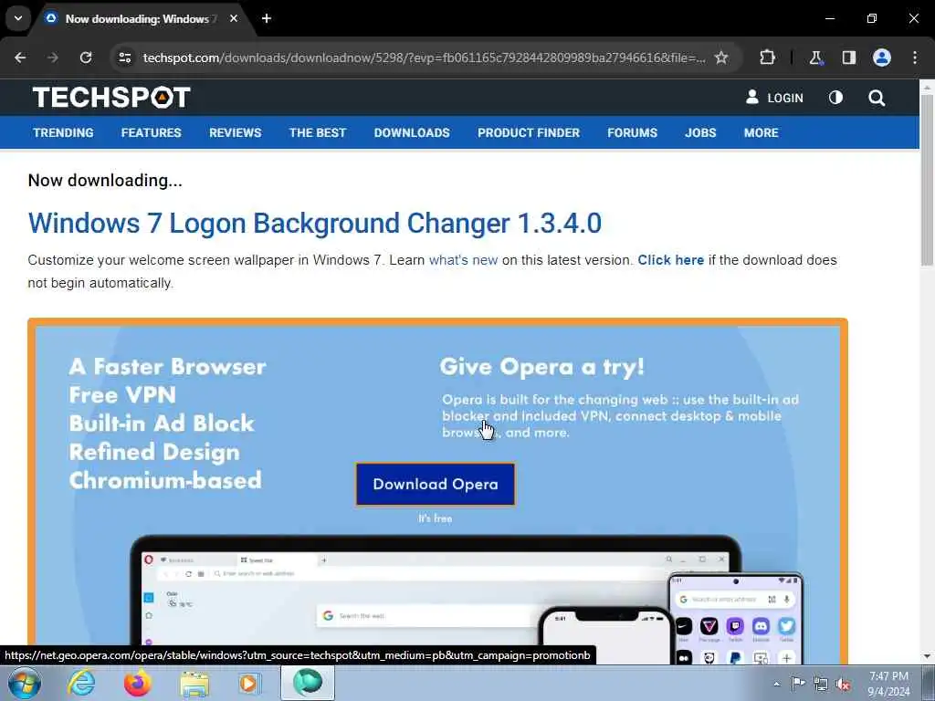Open the TechSpot search magnifier
Image resolution: width=935 pixels, height=701 pixels.
click(x=877, y=98)
